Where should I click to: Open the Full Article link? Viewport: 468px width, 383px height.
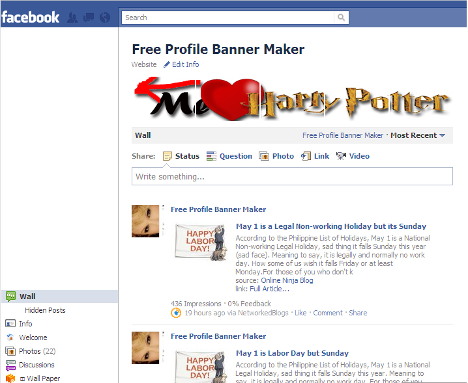tap(269, 289)
